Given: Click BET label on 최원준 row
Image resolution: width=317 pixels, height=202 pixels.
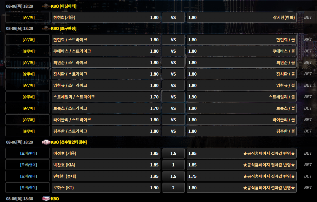Looking at the screenshot, I should [308, 63].
